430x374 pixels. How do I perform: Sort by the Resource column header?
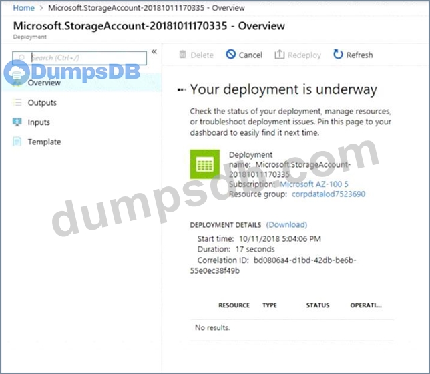234,305
